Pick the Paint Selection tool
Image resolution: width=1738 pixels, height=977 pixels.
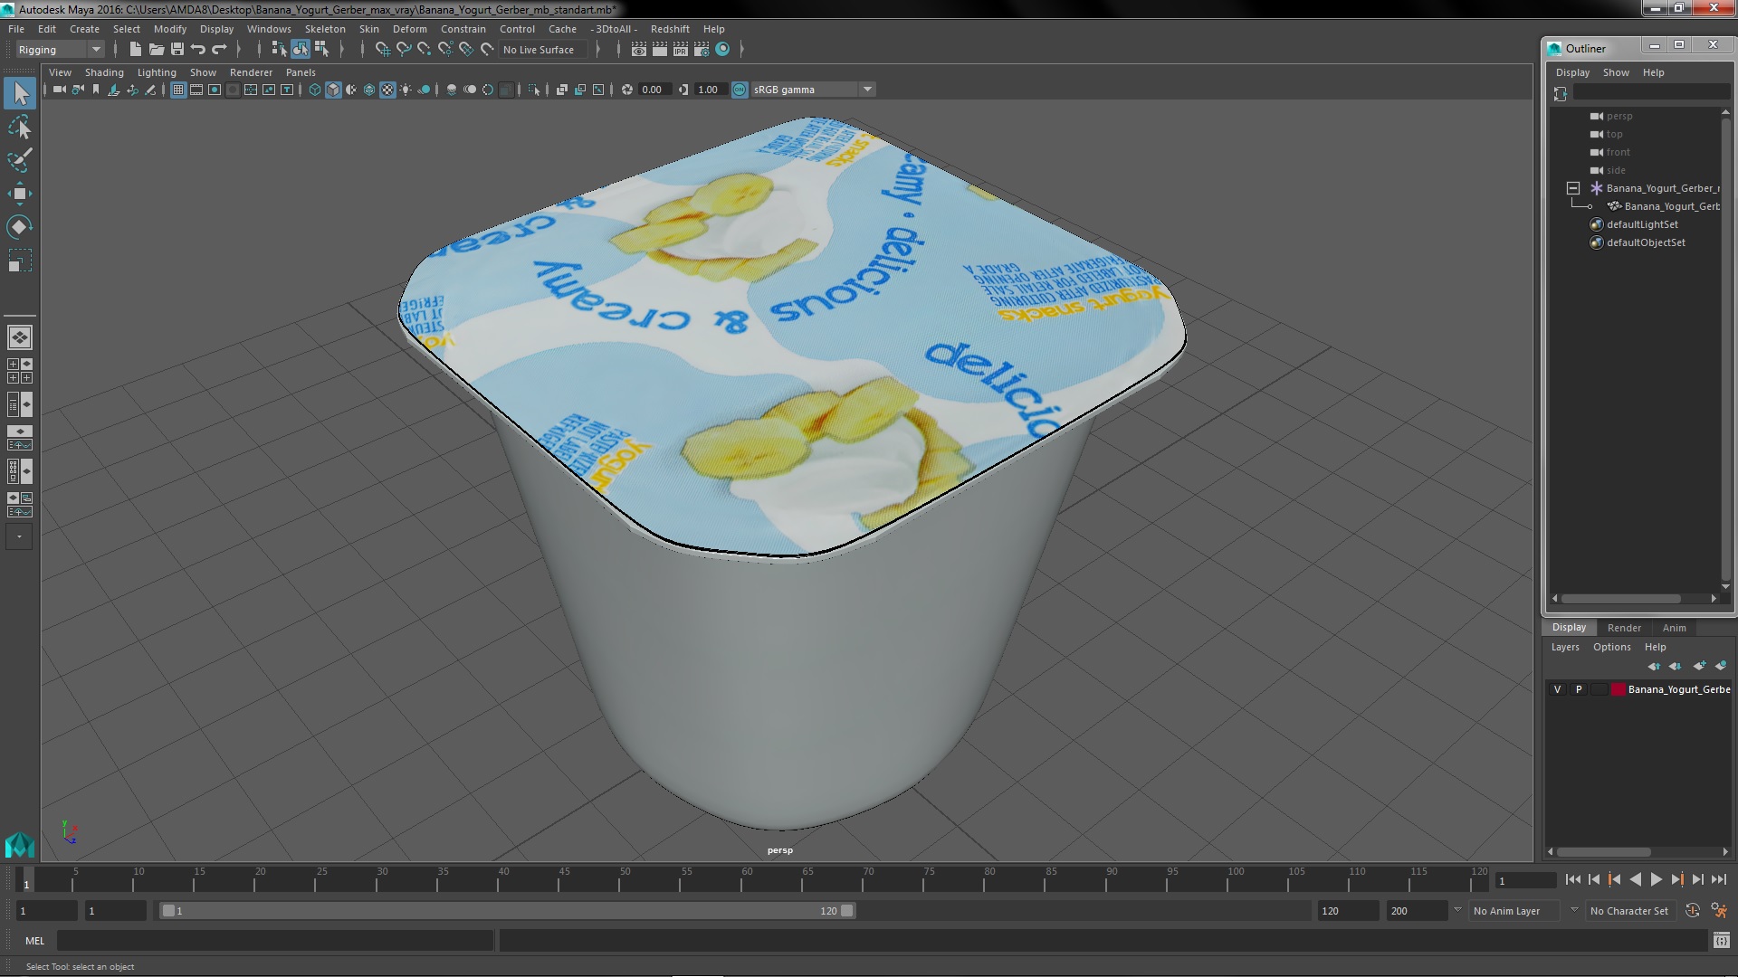pos(20,160)
